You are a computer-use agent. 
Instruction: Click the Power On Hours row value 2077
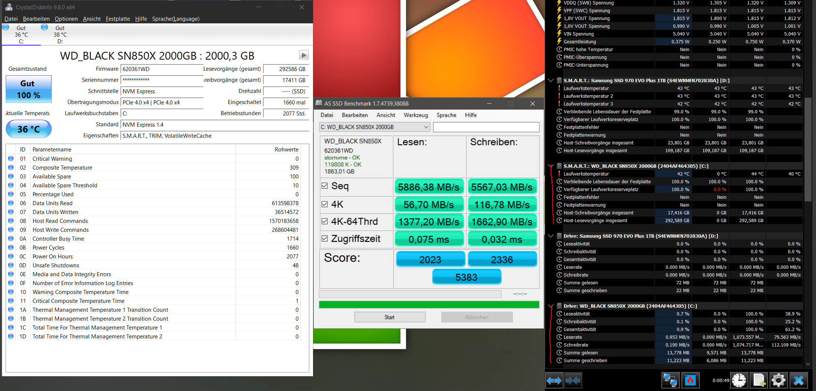292,257
